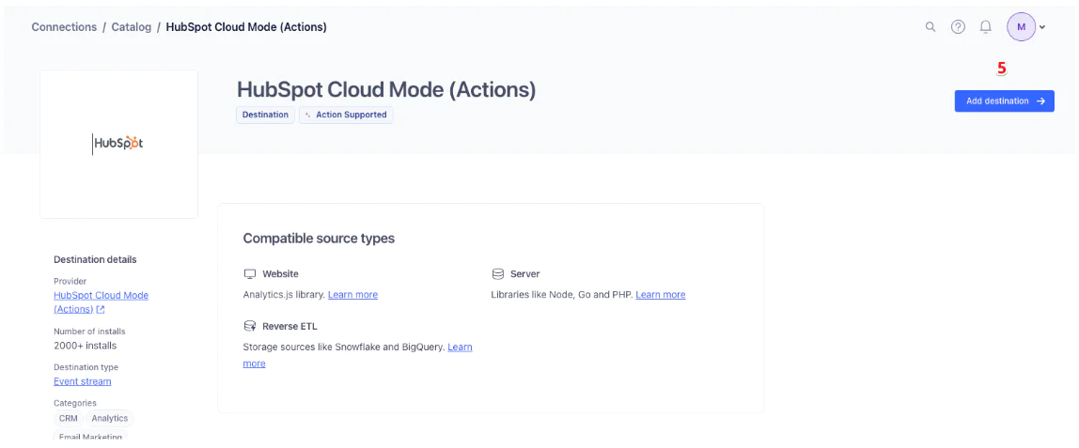
Task: Click the Destination type label
Action: [86, 367]
